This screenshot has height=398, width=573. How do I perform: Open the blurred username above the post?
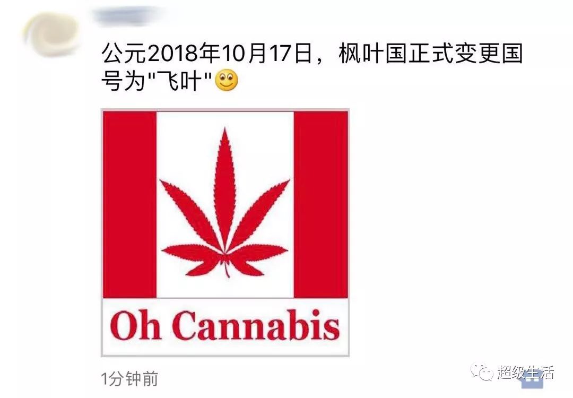coord(127,16)
